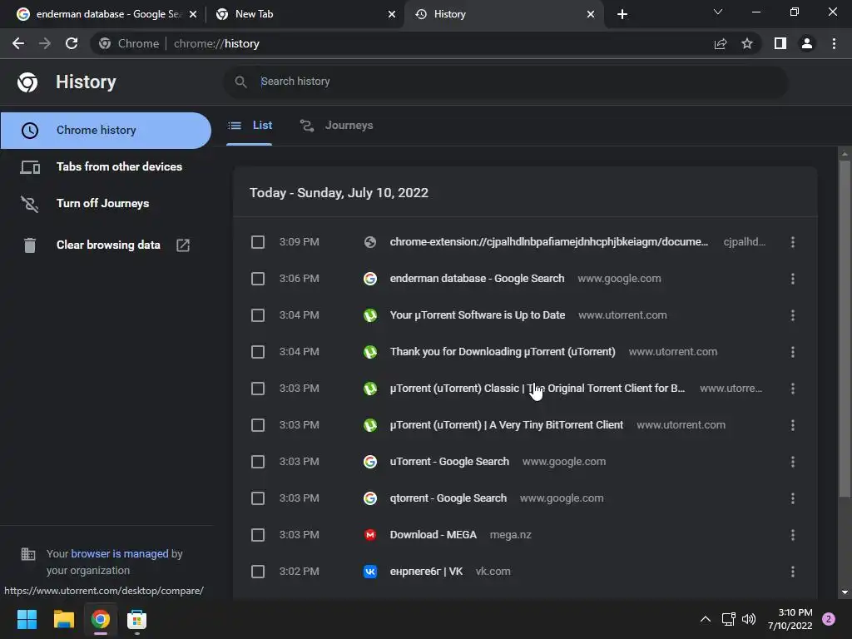Open the tab search chevron

[x=718, y=12]
